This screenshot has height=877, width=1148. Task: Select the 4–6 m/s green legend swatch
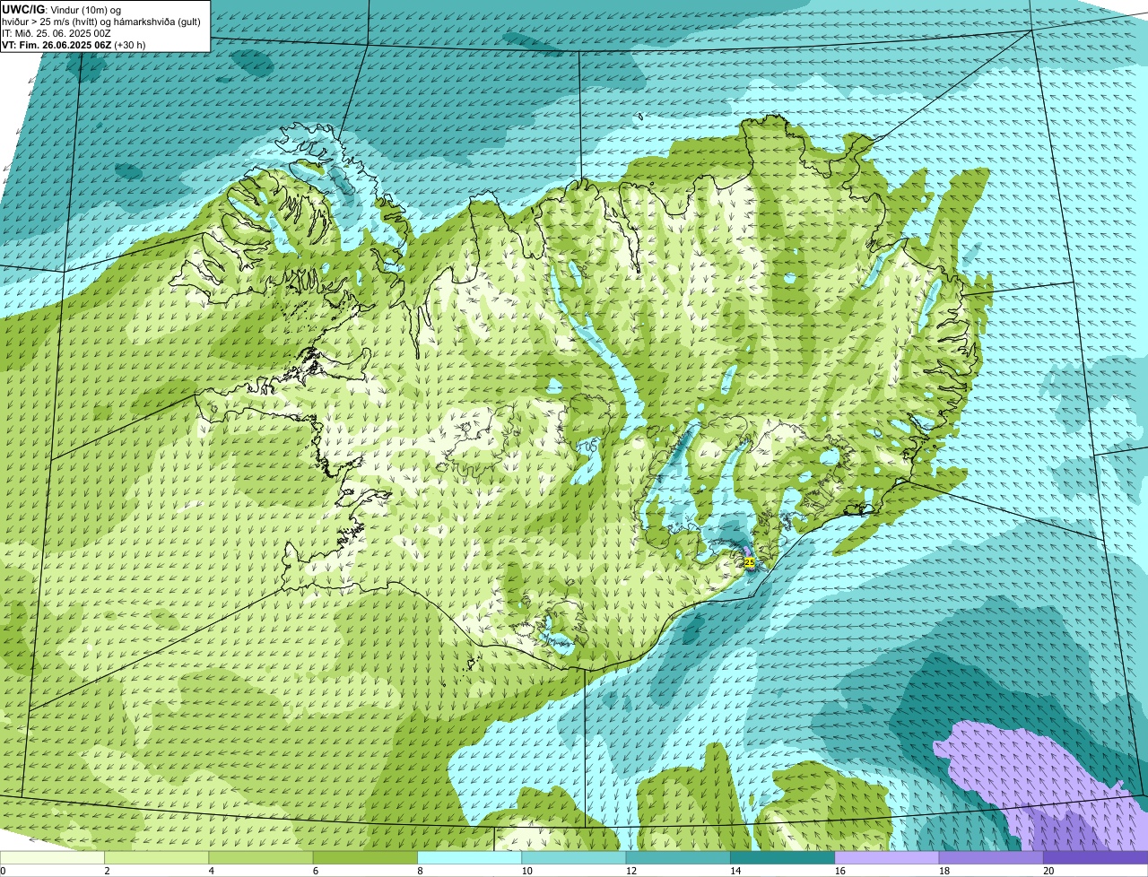[262, 857]
